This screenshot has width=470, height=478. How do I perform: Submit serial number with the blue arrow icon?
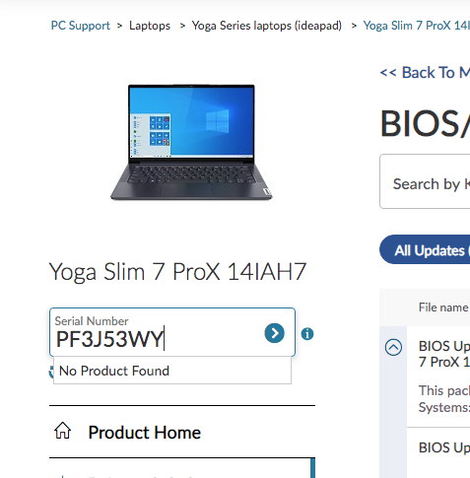click(274, 333)
